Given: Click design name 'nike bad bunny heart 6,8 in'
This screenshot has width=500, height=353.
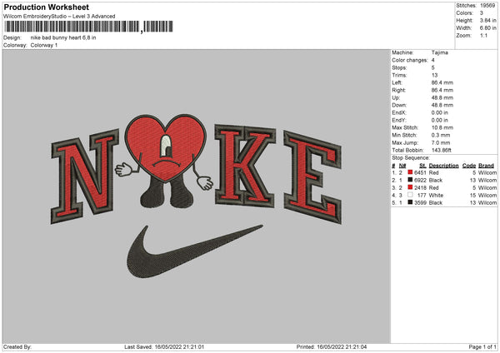Looking at the screenshot, I should [63, 37].
